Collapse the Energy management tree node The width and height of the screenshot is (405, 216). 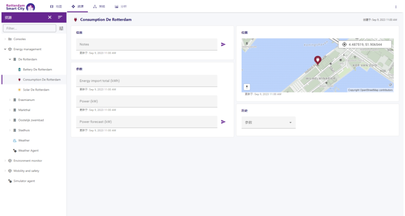tap(5, 49)
